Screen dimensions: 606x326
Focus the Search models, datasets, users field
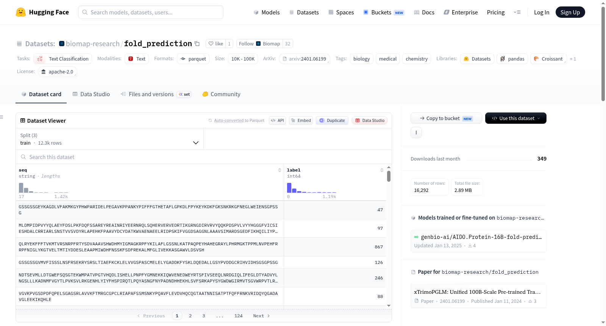click(x=151, y=12)
